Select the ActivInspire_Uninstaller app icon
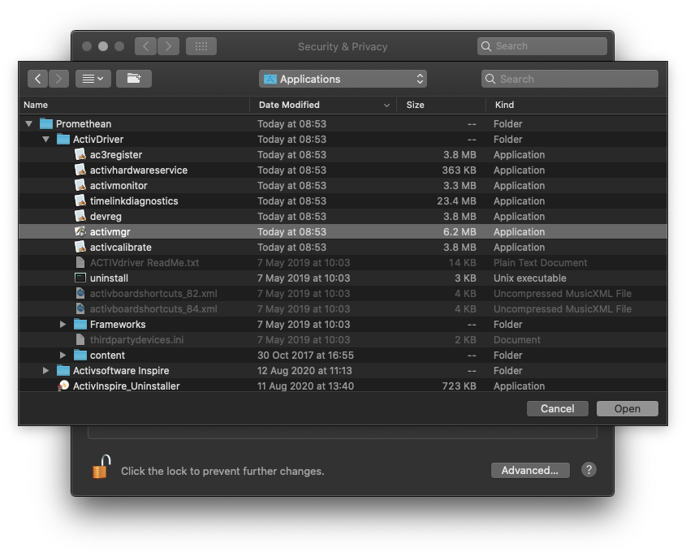Viewport: 686px width, 556px height. (63, 386)
